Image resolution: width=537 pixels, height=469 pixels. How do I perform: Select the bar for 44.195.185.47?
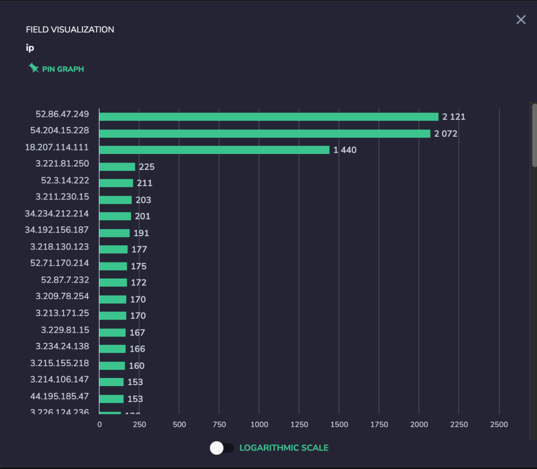pyautogui.click(x=111, y=399)
